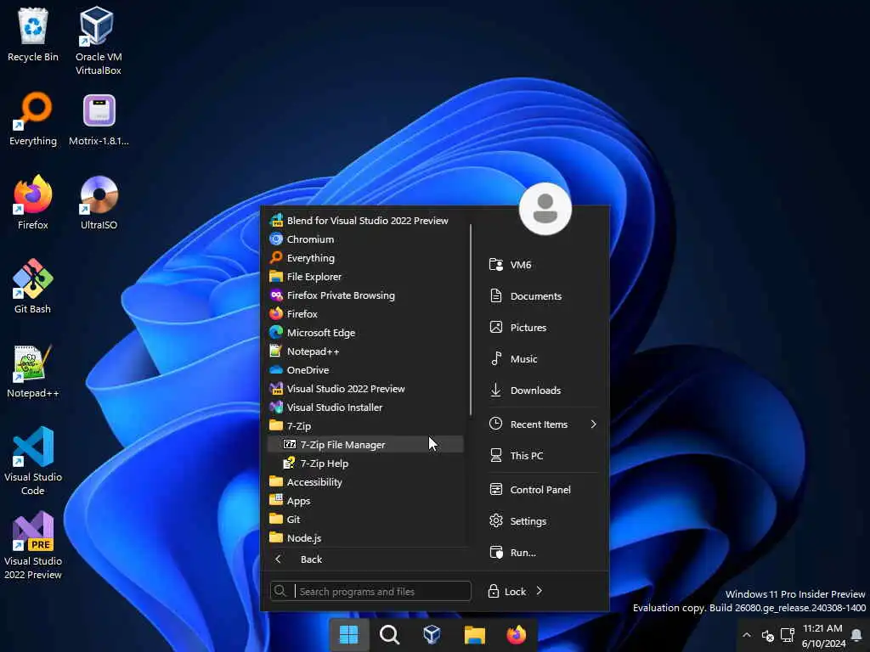This screenshot has height=652, width=870.
Task: Open Pictures from Start menu
Action: tap(543, 328)
